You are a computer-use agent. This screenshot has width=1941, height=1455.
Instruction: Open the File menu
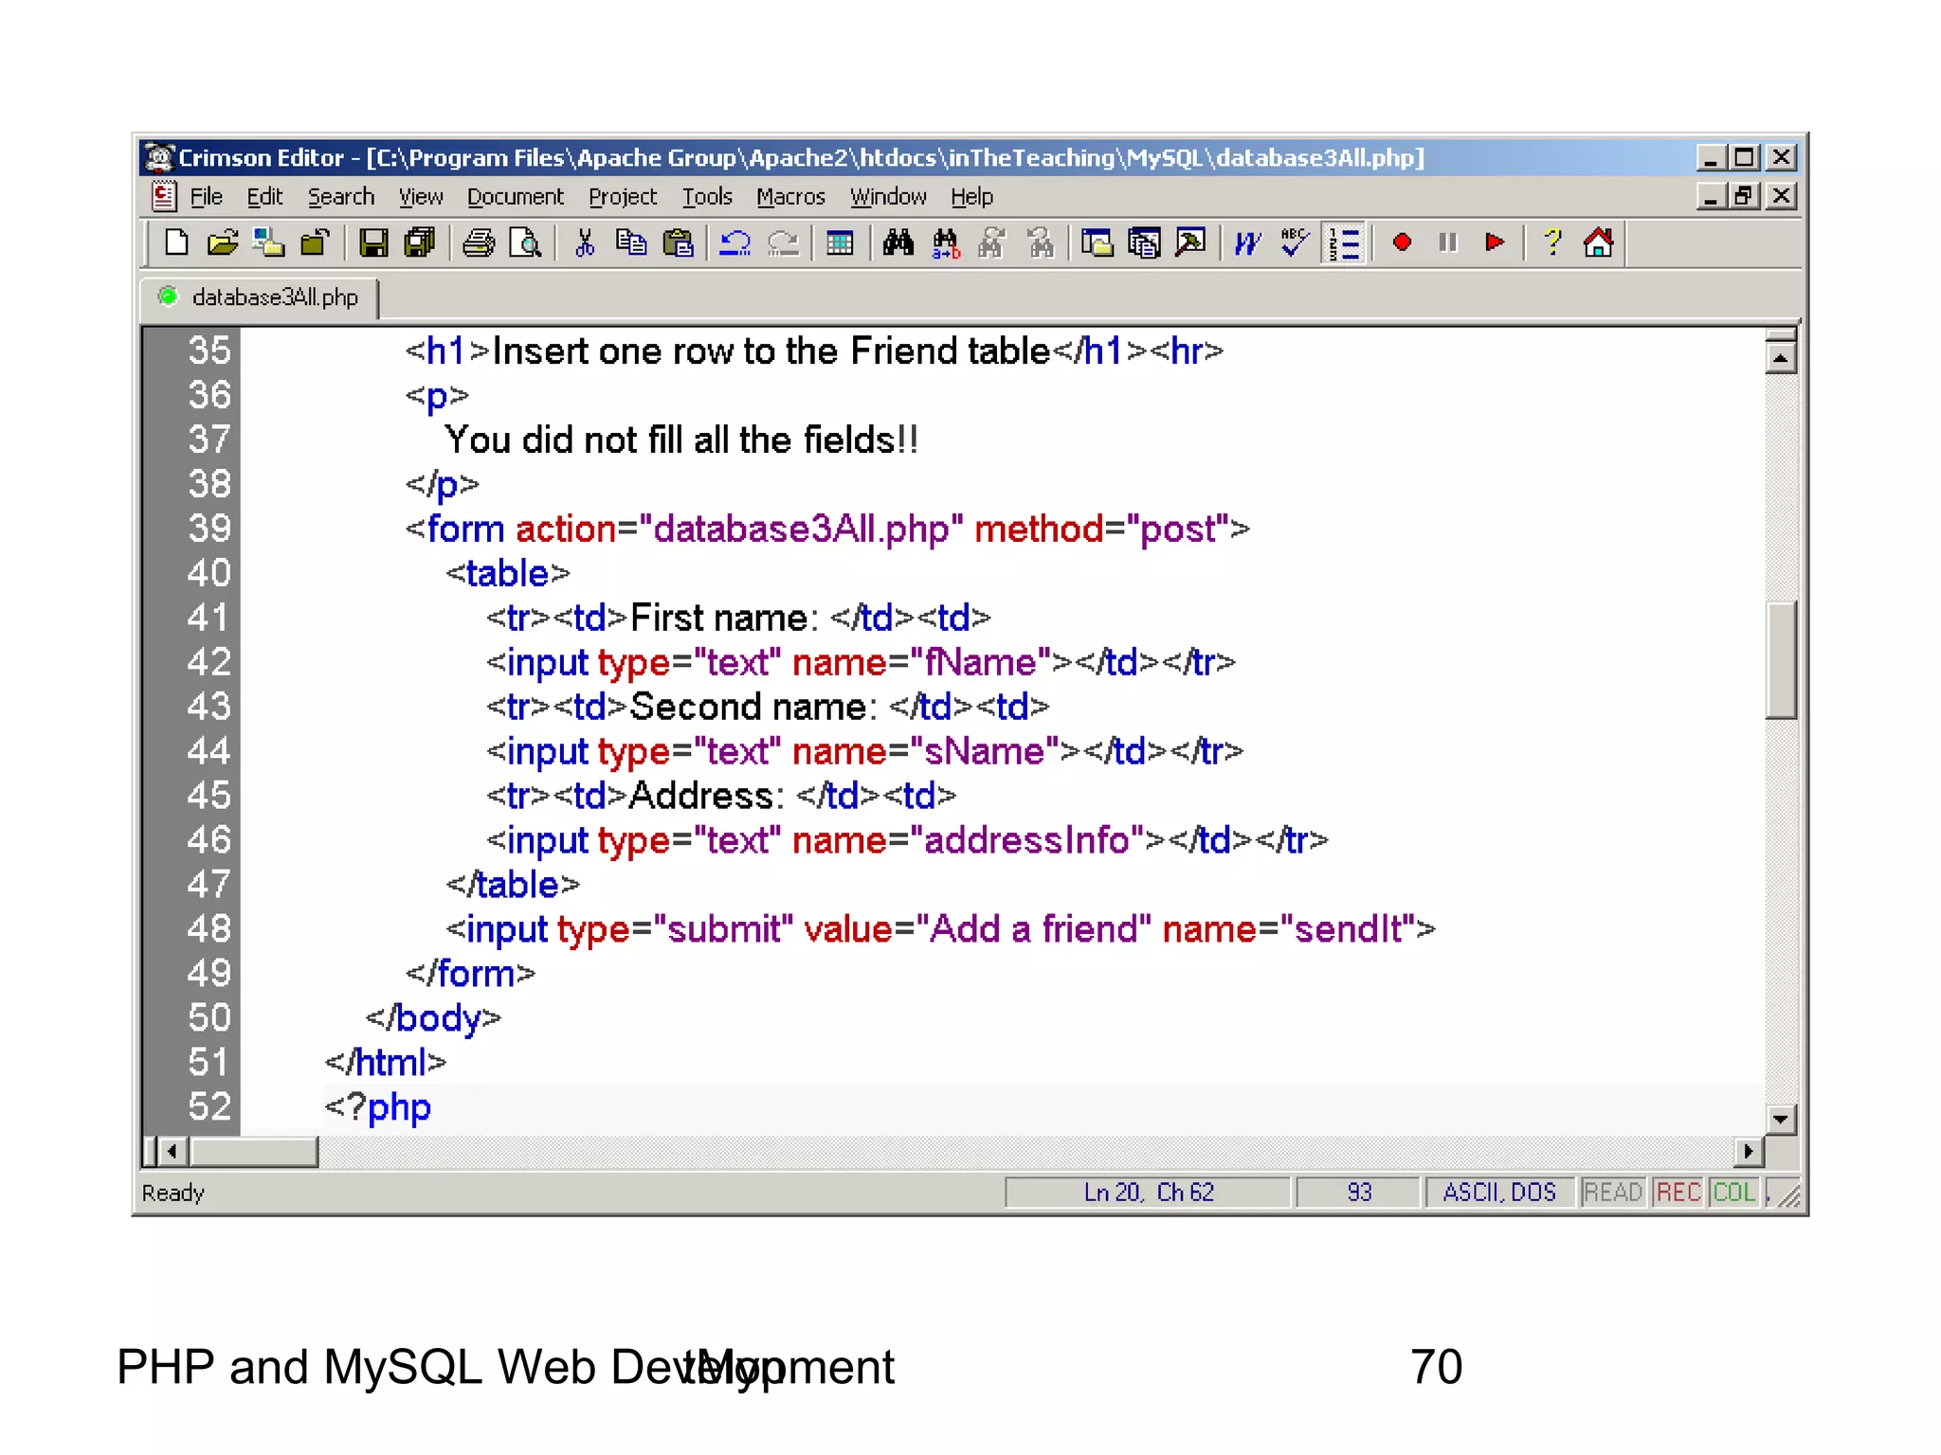tap(206, 197)
